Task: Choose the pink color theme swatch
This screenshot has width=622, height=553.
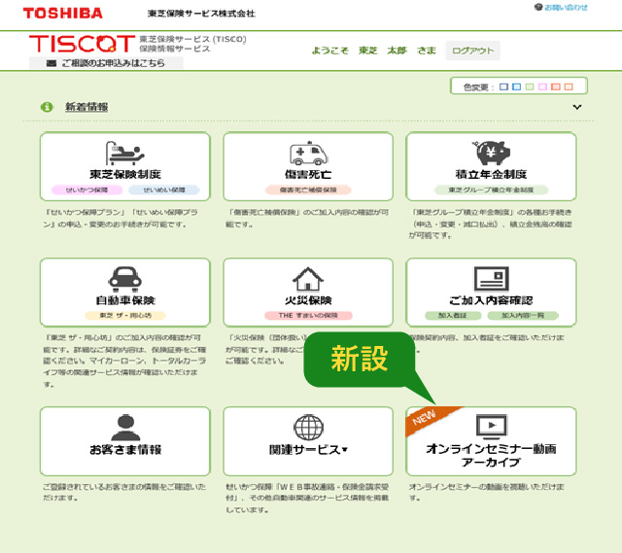Action: point(542,86)
